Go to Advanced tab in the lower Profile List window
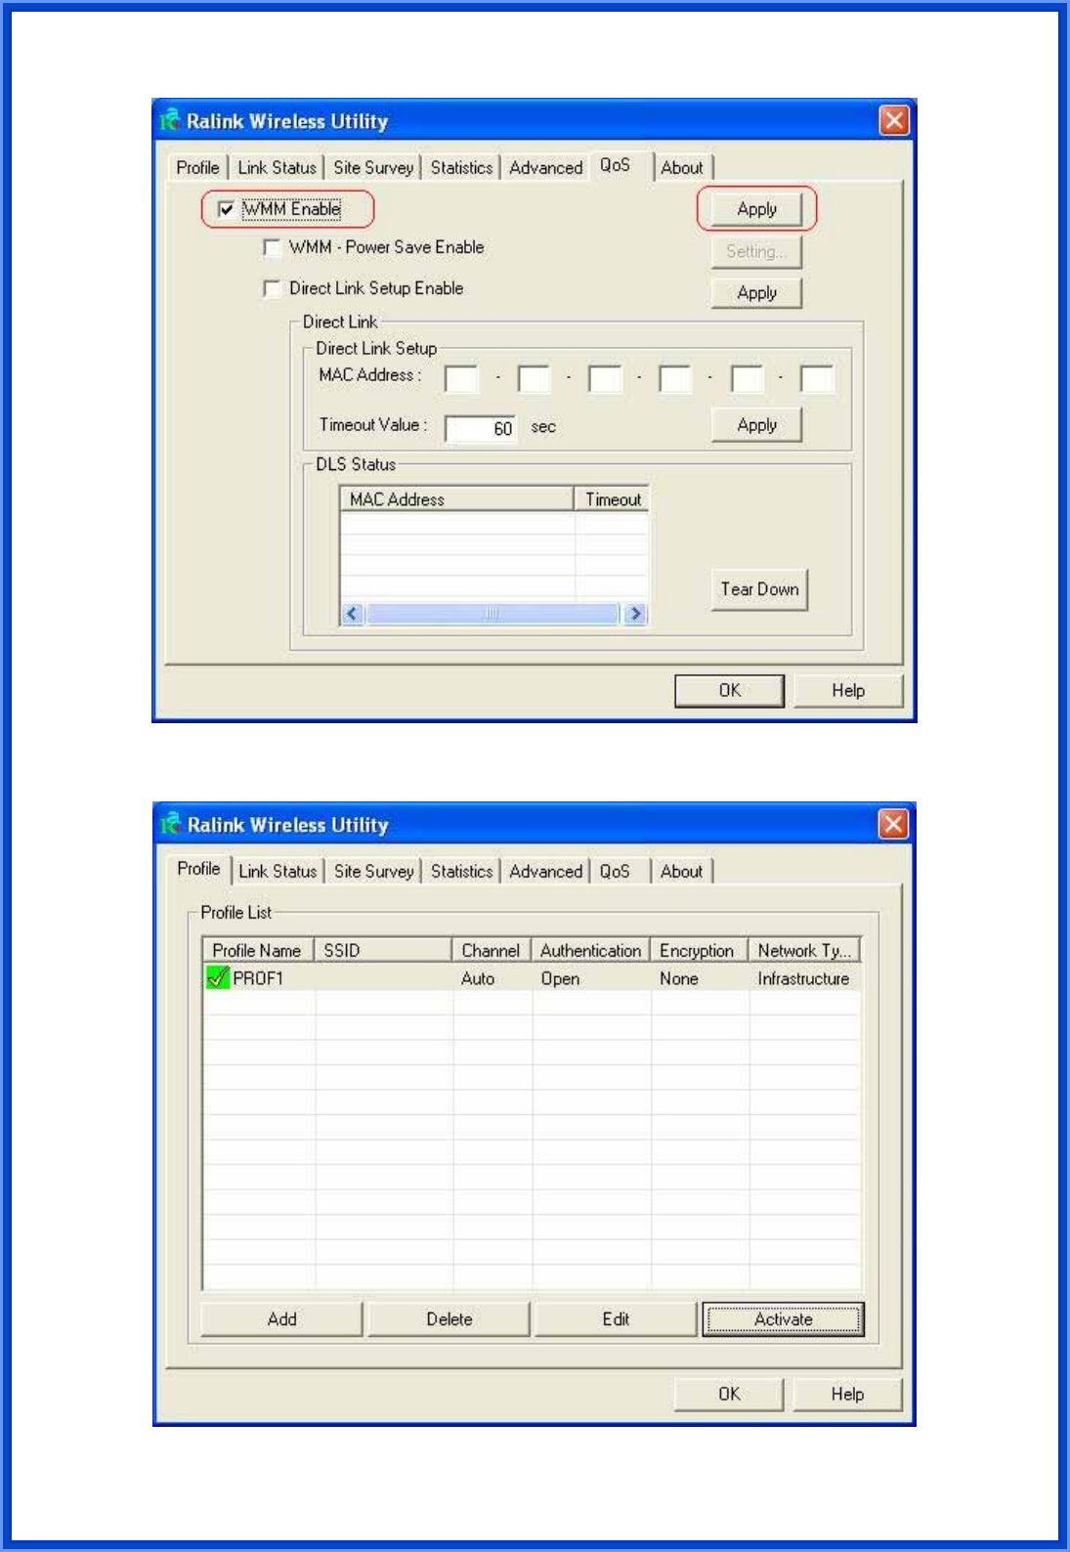The image size is (1070, 1552). point(545,871)
